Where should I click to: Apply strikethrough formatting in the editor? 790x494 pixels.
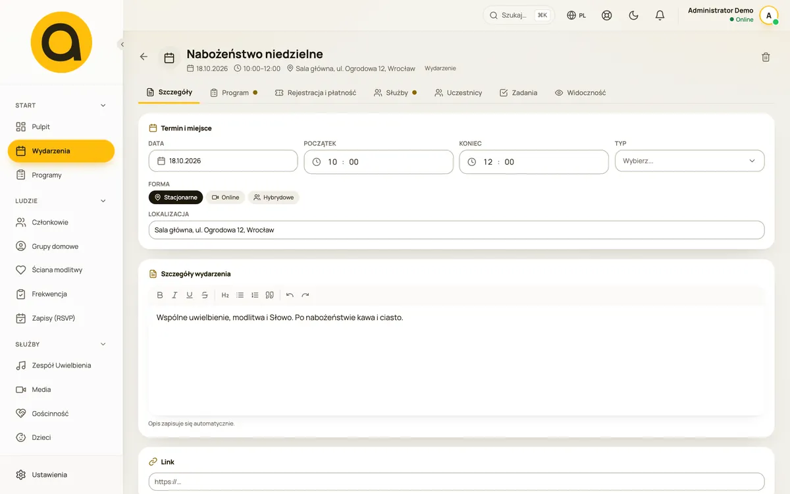205,295
